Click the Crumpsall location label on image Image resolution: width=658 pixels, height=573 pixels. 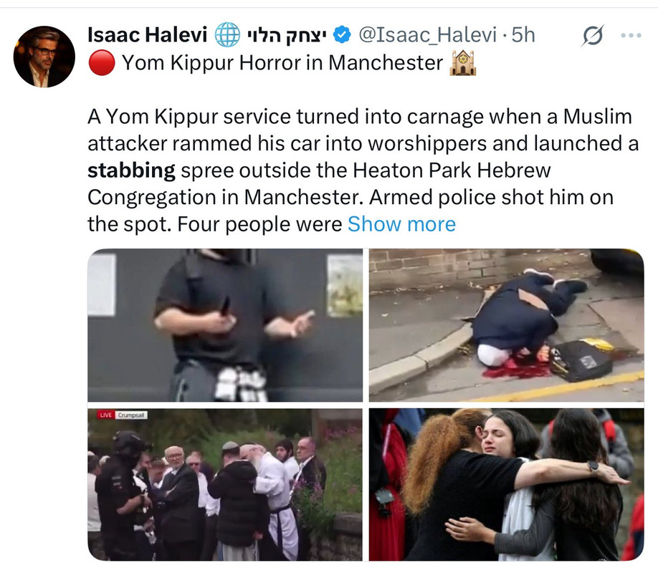pos(131,415)
